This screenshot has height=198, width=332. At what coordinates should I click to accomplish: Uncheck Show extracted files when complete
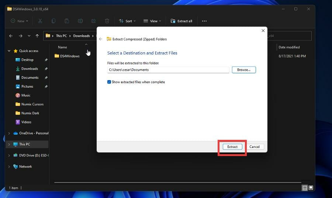pos(109,82)
